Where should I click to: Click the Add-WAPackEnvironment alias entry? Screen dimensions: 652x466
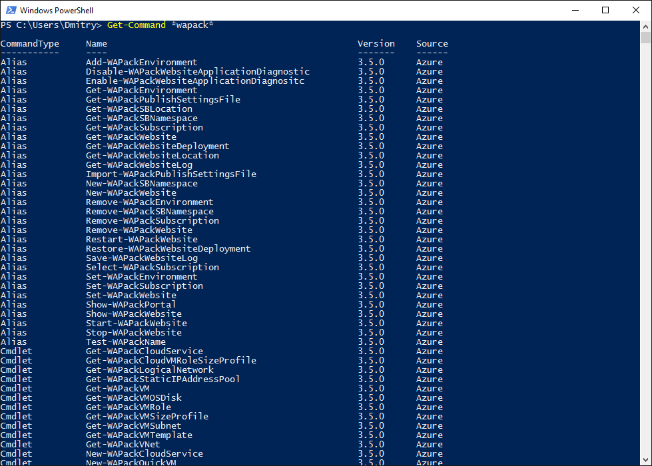point(141,63)
